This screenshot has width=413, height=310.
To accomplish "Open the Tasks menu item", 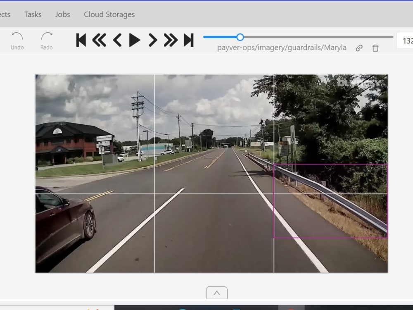I will [x=33, y=14].
